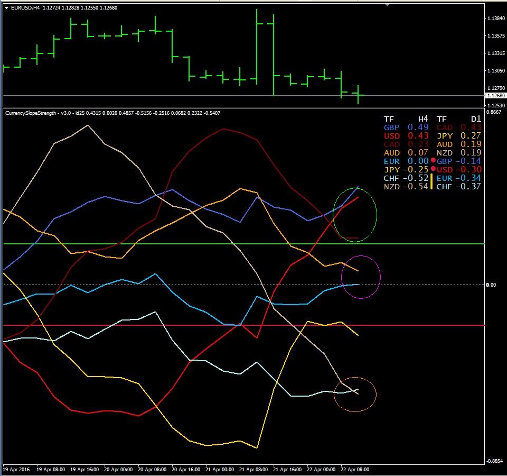Click CHF -0.52 value in H4 column
The height and width of the screenshot is (476, 507).
[416, 178]
